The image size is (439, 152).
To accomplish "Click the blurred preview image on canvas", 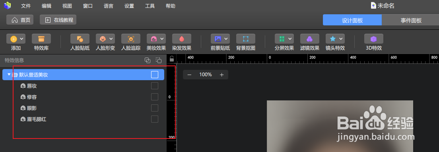I will point(340,126).
